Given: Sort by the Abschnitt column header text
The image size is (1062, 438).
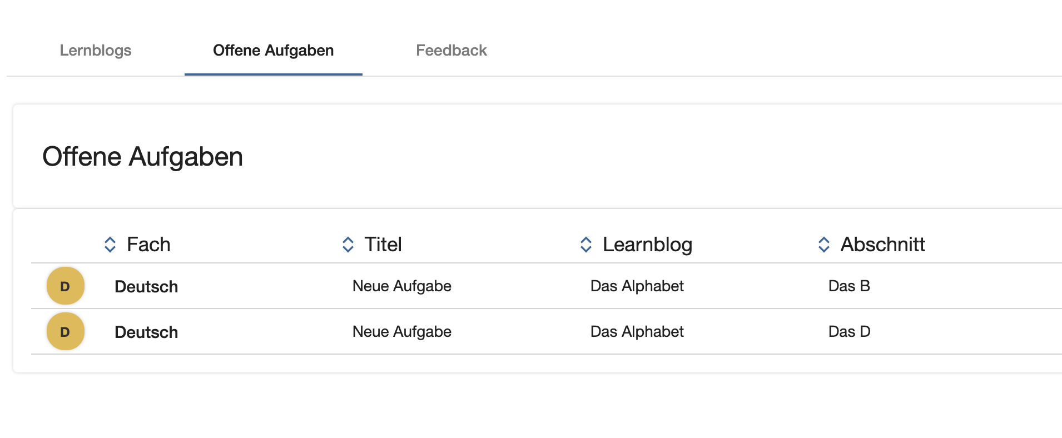Looking at the screenshot, I should click(883, 245).
